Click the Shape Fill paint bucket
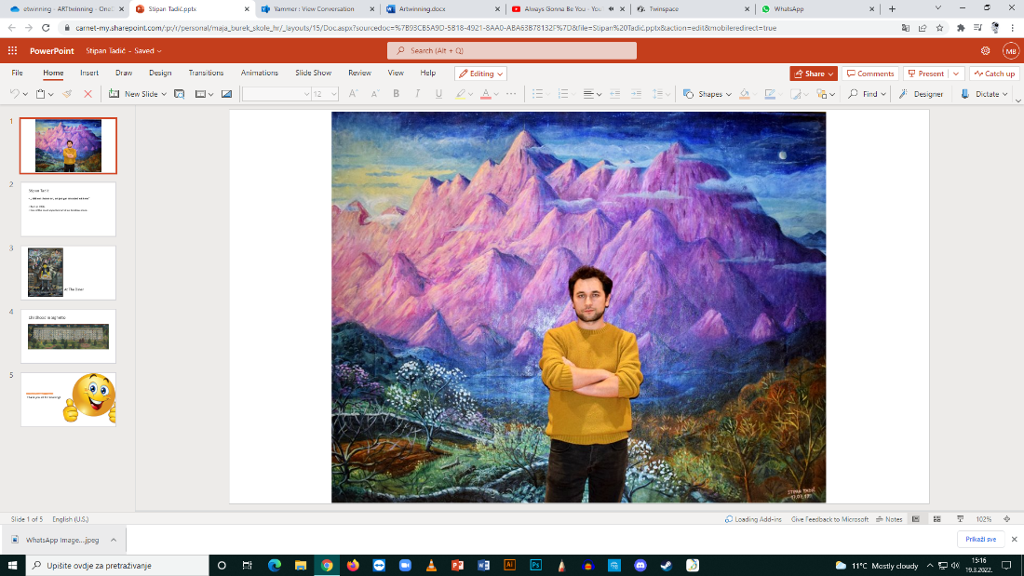The image size is (1024, 576). [x=745, y=94]
